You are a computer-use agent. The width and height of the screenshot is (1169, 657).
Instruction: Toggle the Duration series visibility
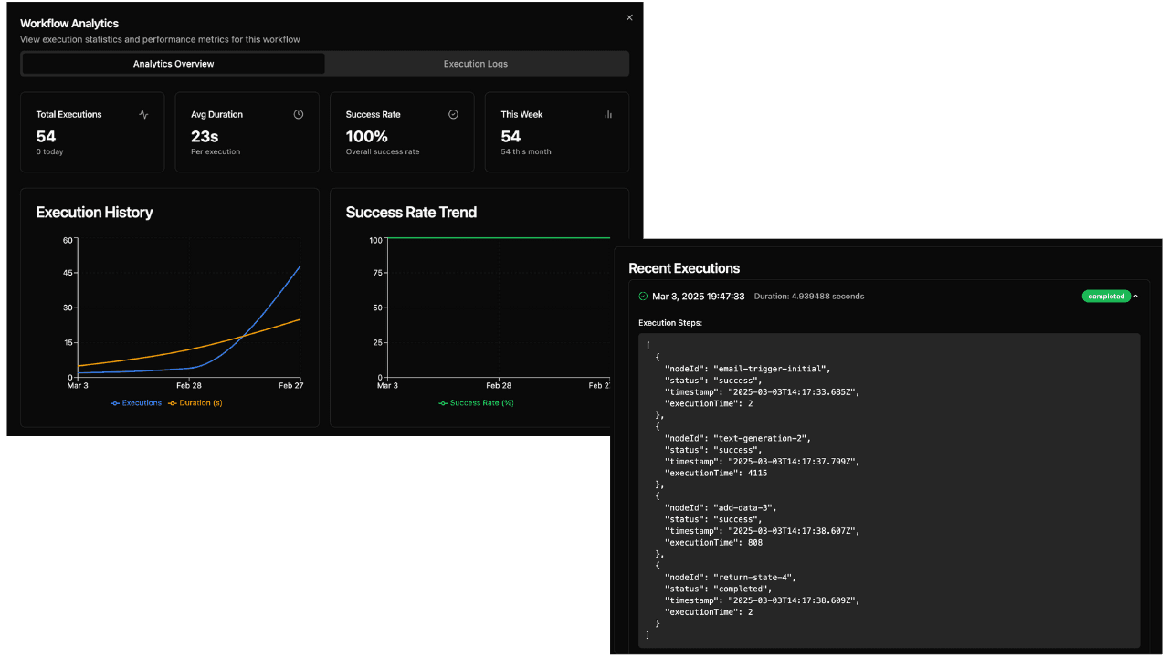(x=195, y=402)
